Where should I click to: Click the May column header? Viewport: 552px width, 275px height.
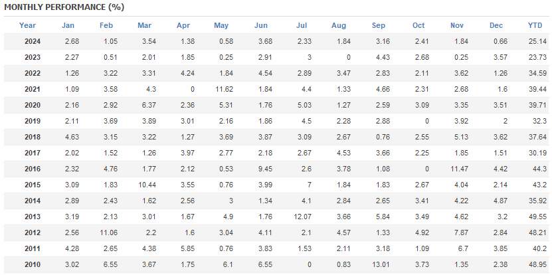(221, 25)
